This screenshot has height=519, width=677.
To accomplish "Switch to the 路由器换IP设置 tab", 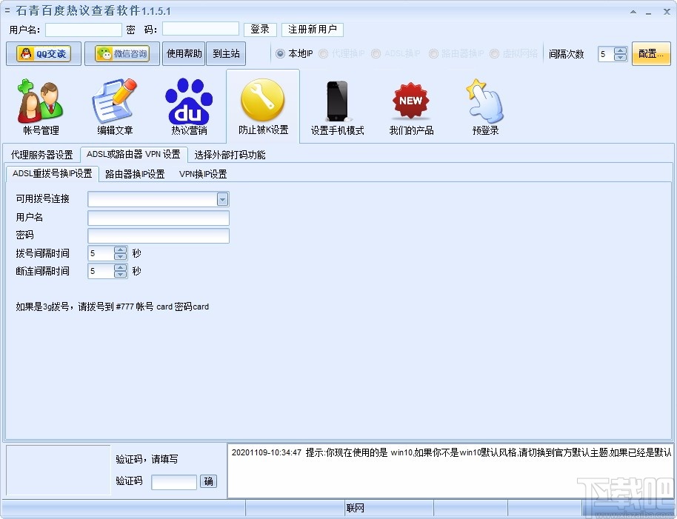I will click(134, 174).
